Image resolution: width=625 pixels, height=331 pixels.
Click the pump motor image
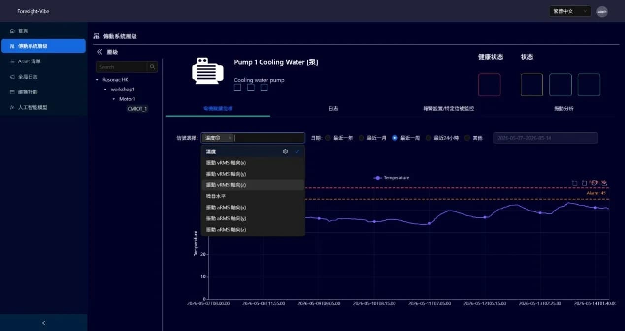[207, 71]
